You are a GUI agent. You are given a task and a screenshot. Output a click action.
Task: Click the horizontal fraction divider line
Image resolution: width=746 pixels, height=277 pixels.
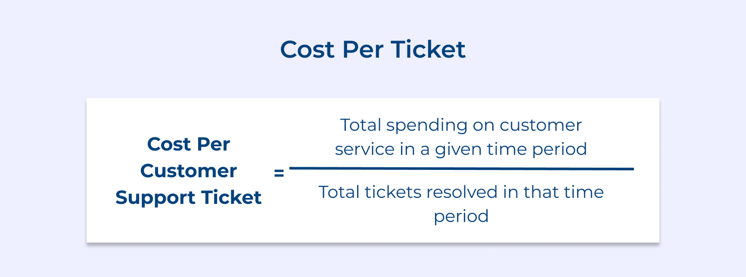coord(461,169)
